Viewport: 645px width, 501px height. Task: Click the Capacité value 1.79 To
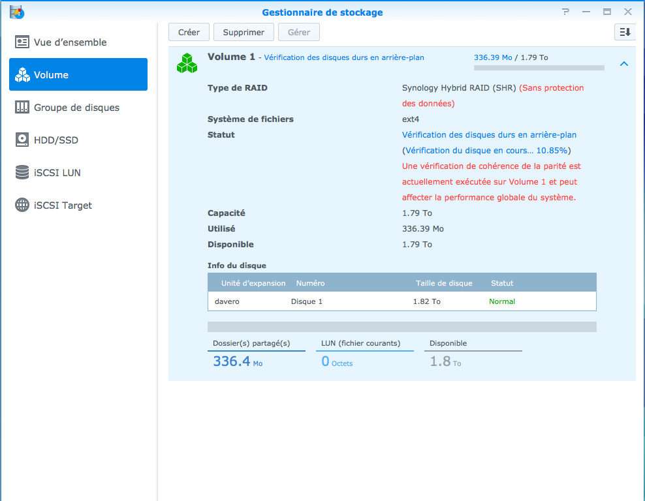[417, 213]
